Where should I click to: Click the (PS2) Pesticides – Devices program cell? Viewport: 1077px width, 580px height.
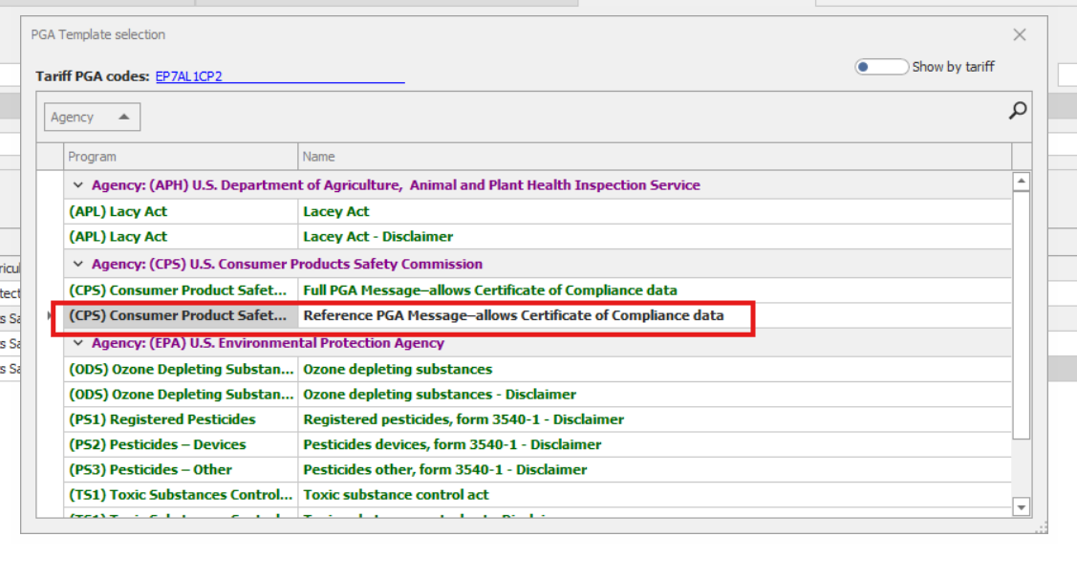(181, 444)
